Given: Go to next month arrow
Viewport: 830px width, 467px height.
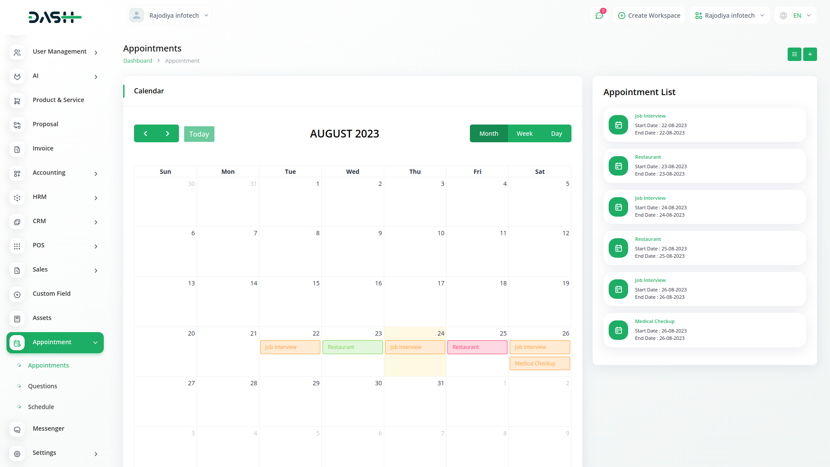Looking at the screenshot, I should pyautogui.click(x=168, y=134).
